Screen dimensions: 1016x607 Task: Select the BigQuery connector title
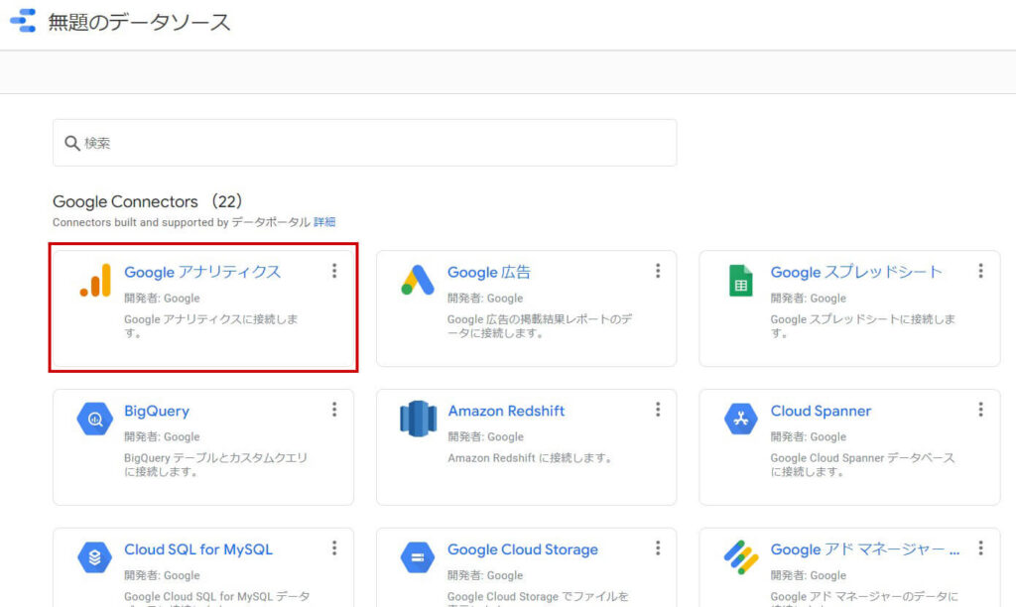(157, 411)
